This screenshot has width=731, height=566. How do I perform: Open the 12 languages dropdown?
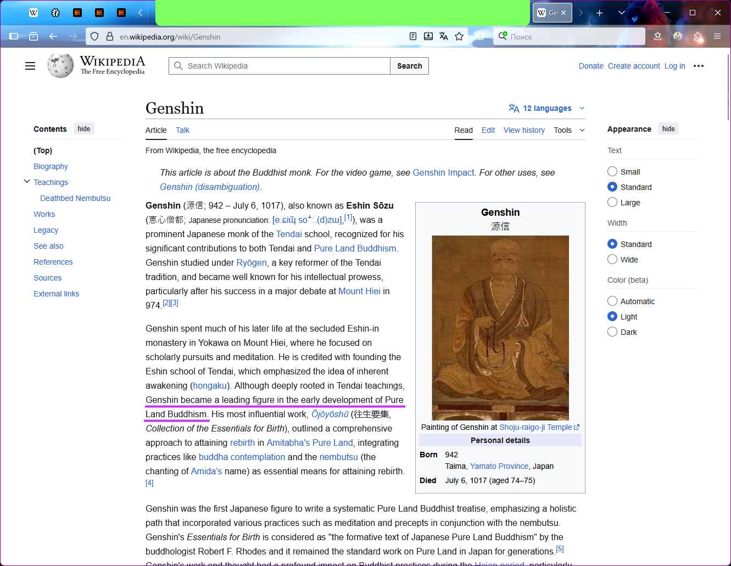546,108
